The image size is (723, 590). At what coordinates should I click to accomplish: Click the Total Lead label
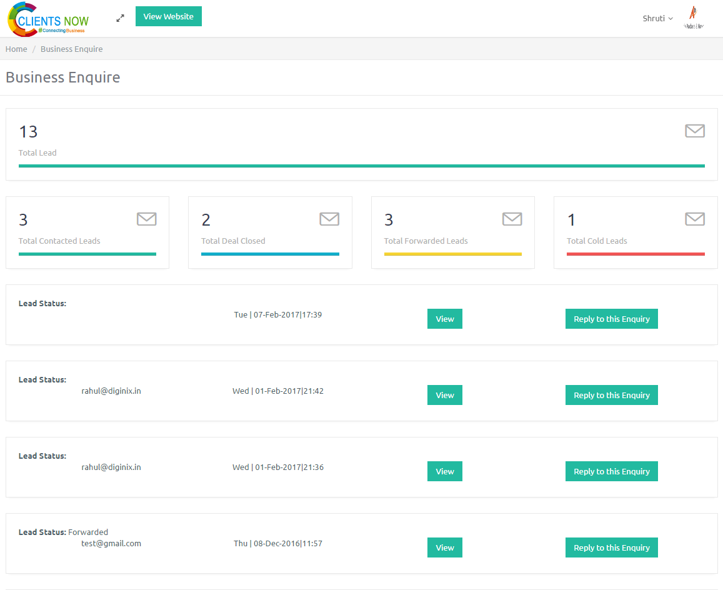[37, 152]
